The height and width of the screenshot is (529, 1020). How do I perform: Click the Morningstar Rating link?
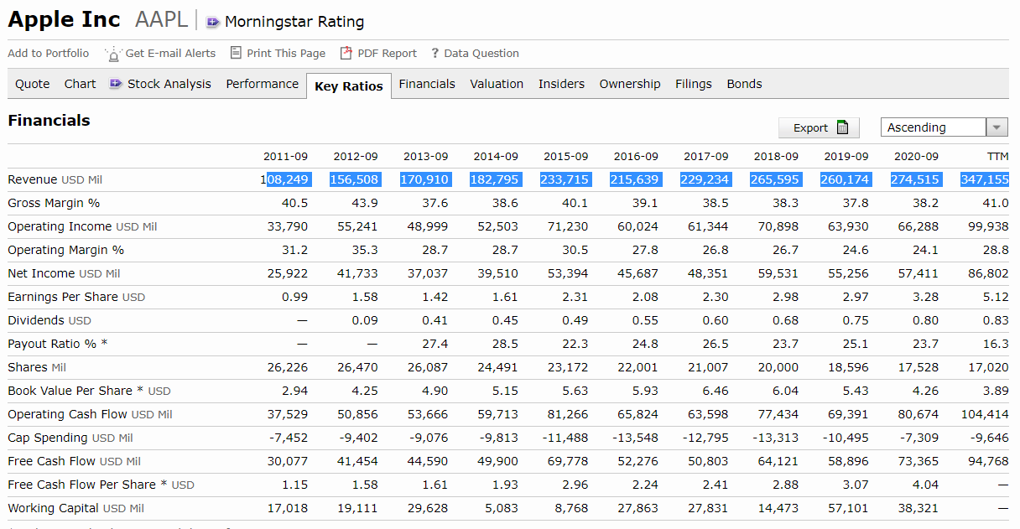pos(294,22)
